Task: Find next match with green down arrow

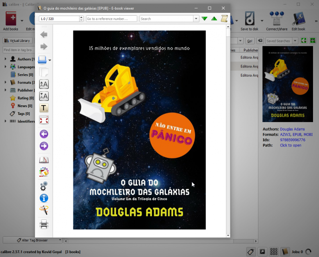Action: coord(205,19)
